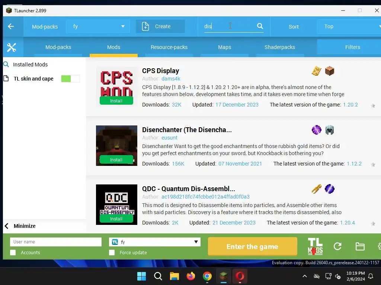The image size is (381, 285).
Task: Launch Firefox from taskbar
Action: 191,276
